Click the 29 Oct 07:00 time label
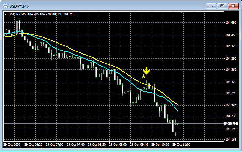The image size is (242, 152). [54, 145]
